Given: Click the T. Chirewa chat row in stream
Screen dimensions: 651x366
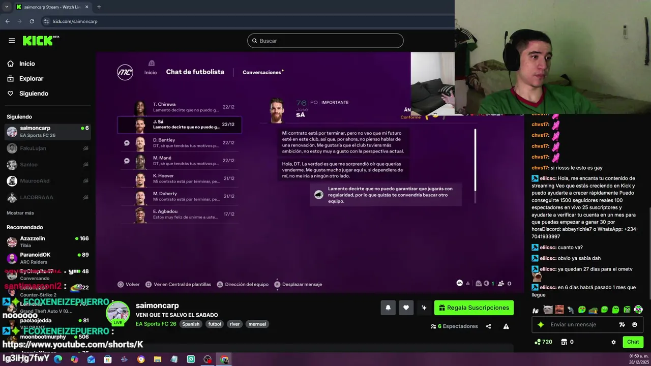Looking at the screenshot, I should pos(180,107).
